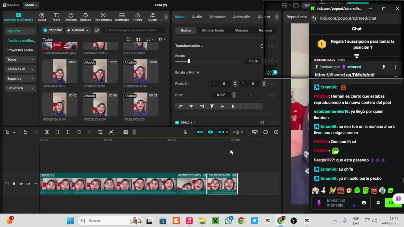The height and width of the screenshot is (227, 404).
Task: Select the Básico sub-tab
Action: (186, 30)
